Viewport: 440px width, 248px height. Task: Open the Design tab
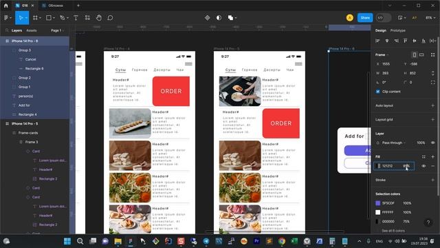click(x=381, y=30)
